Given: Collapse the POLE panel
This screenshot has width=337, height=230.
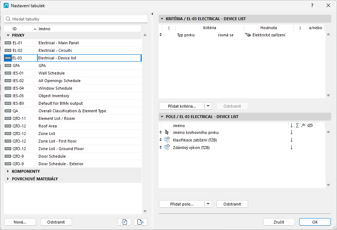Looking at the screenshot, I should 162,117.
